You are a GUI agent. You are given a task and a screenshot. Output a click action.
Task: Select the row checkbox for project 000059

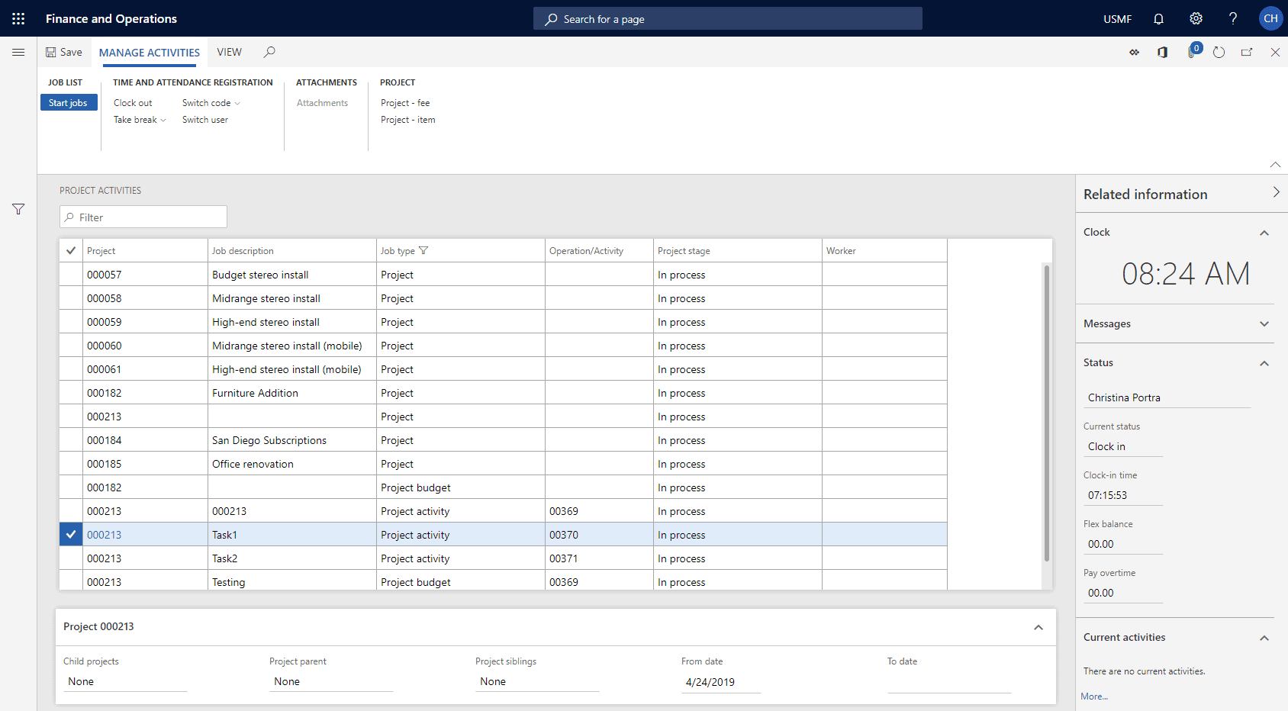pyautogui.click(x=71, y=322)
